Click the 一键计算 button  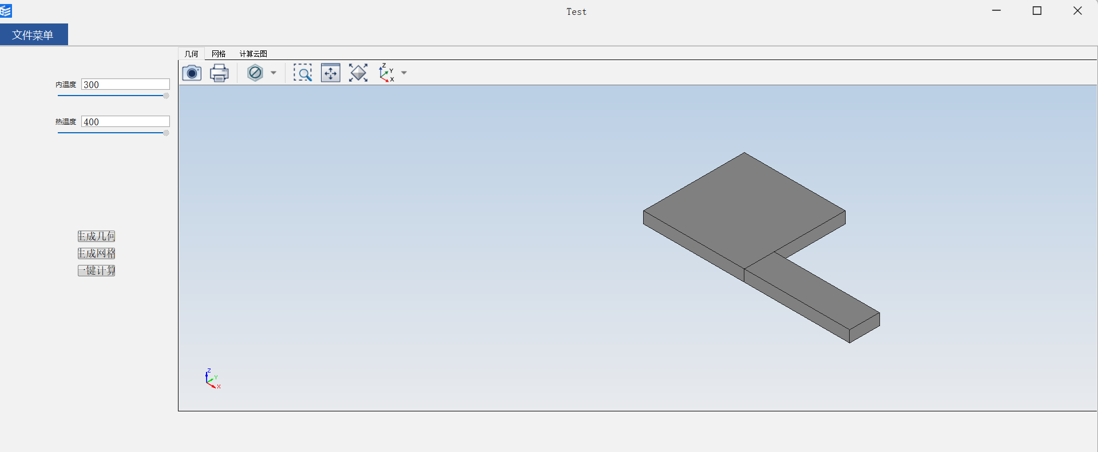(x=97, y=271)
